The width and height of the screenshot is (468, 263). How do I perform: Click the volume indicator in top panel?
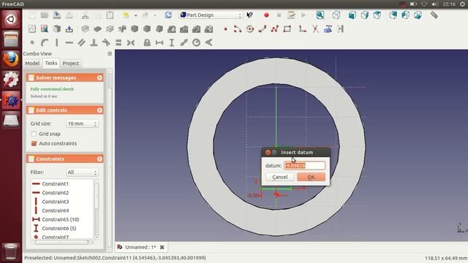tap(435, 4)
